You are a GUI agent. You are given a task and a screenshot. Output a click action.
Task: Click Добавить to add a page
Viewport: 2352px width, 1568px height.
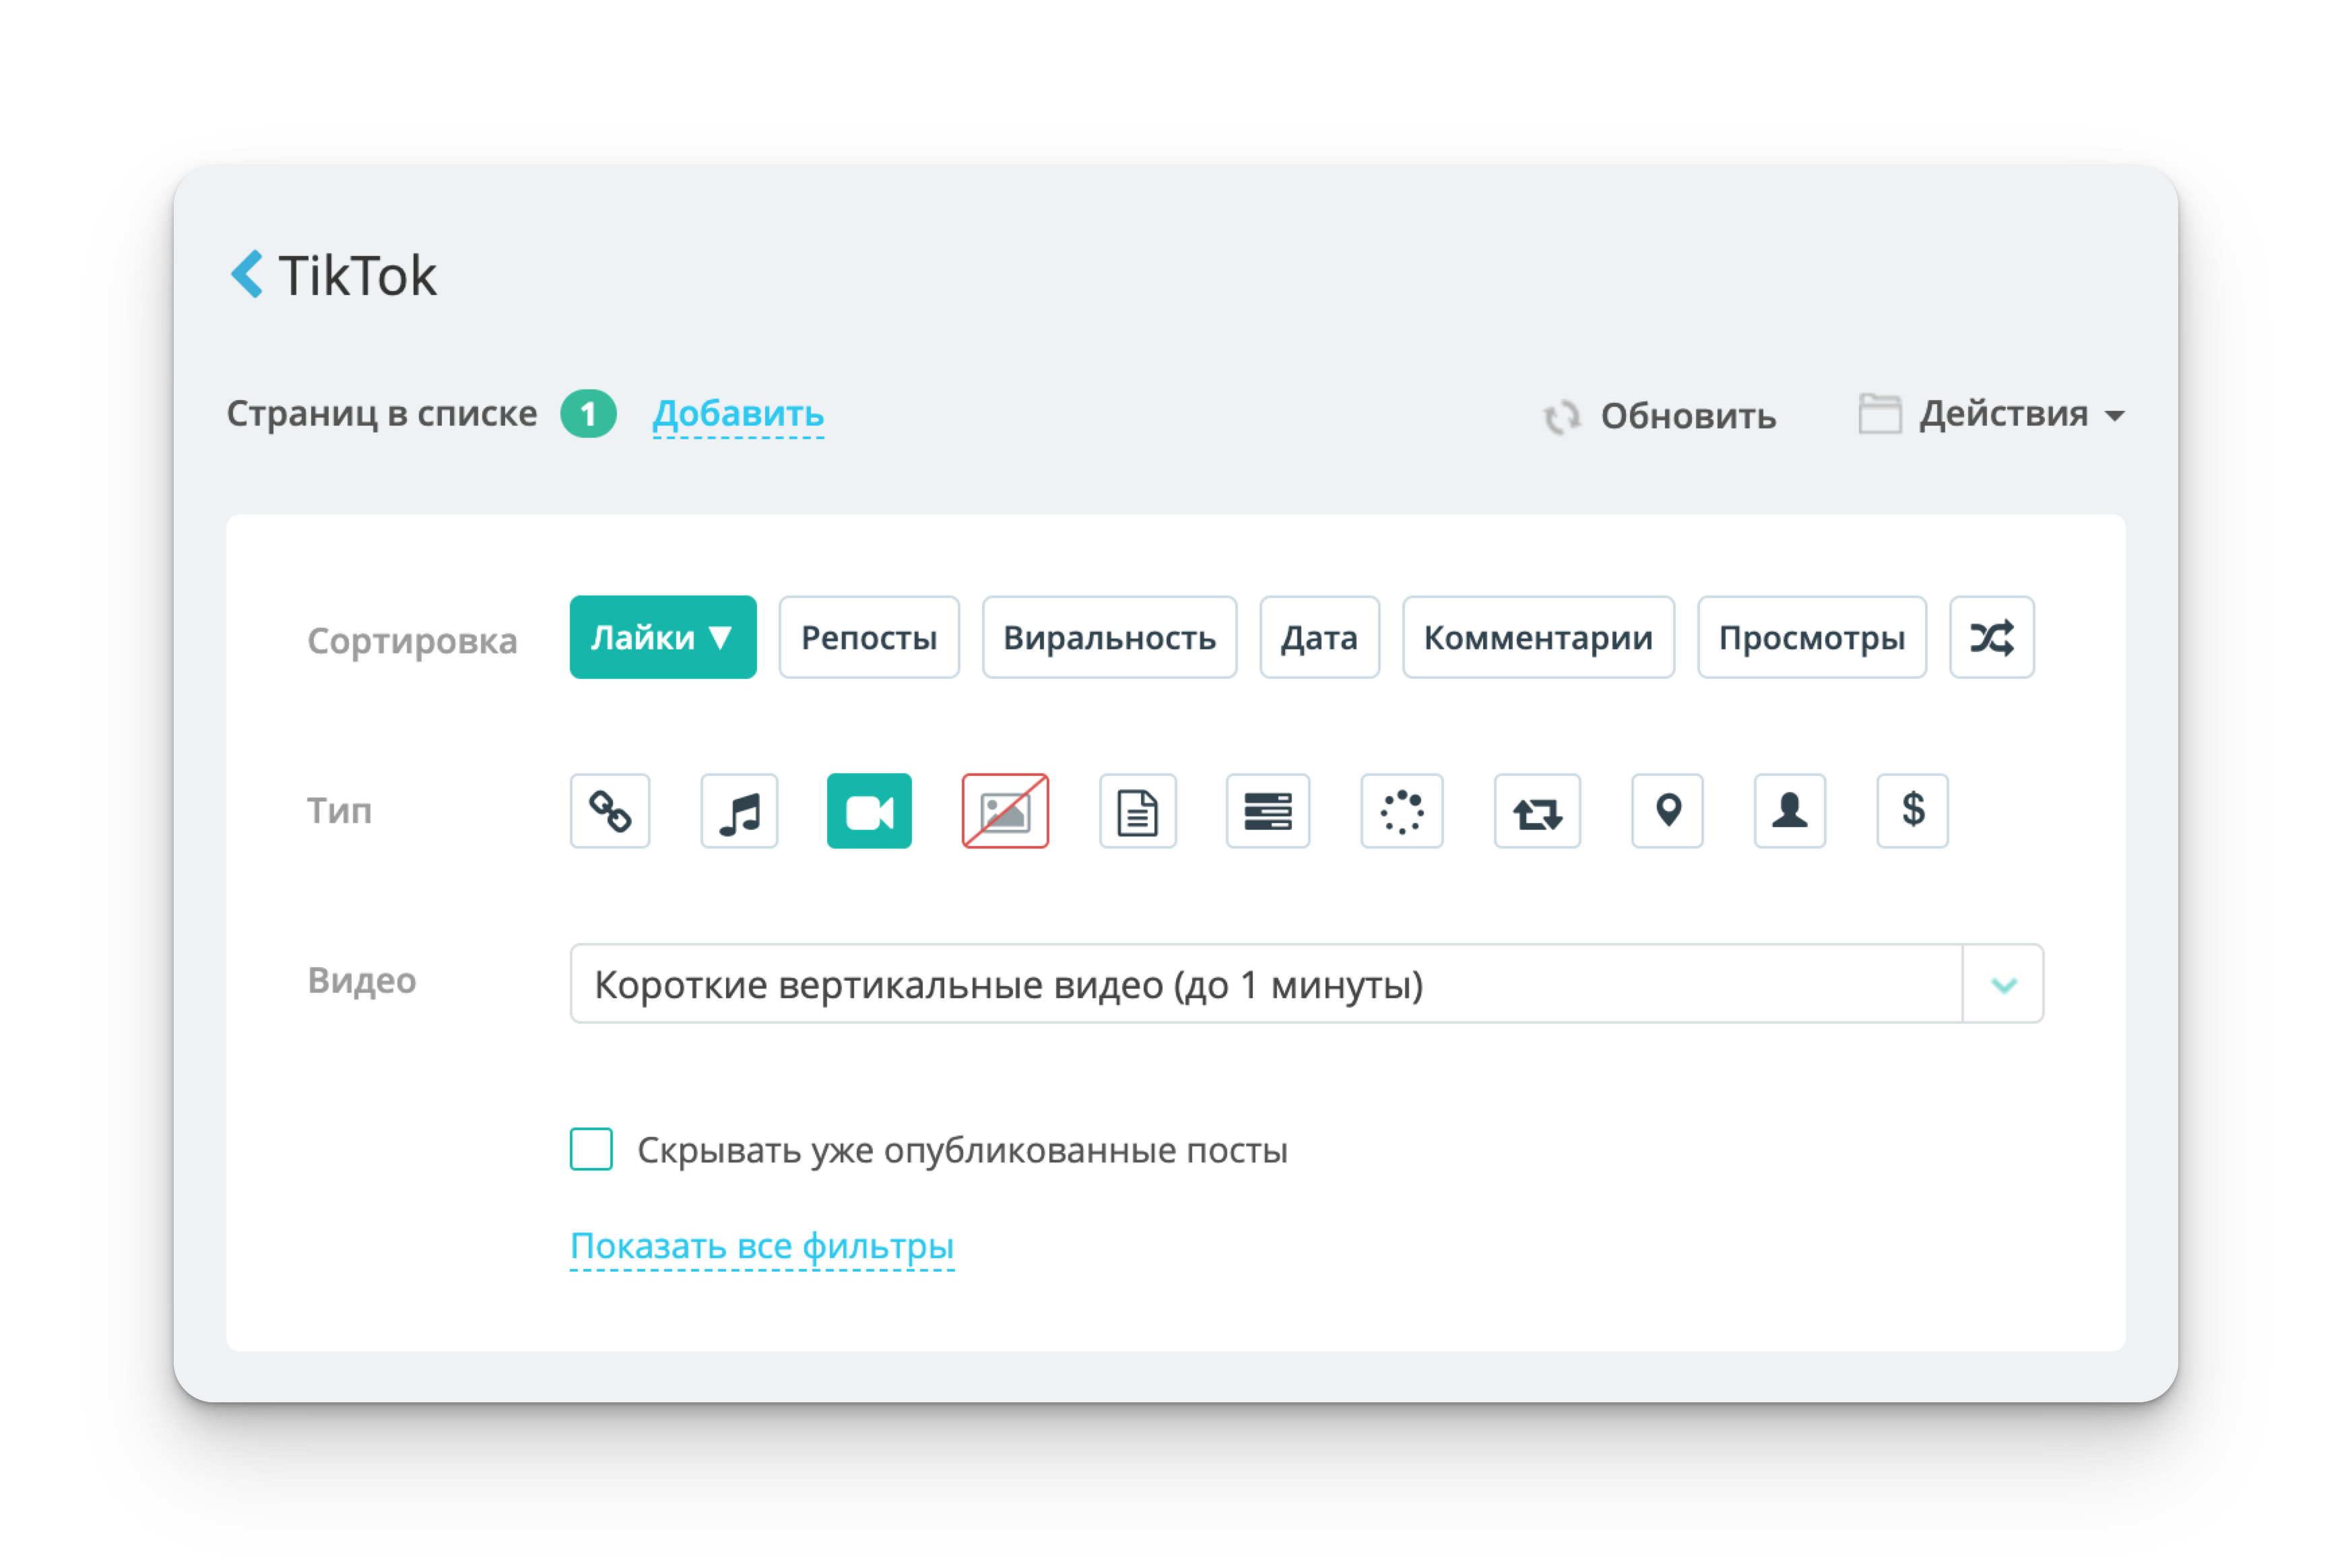tap(738, 414)
